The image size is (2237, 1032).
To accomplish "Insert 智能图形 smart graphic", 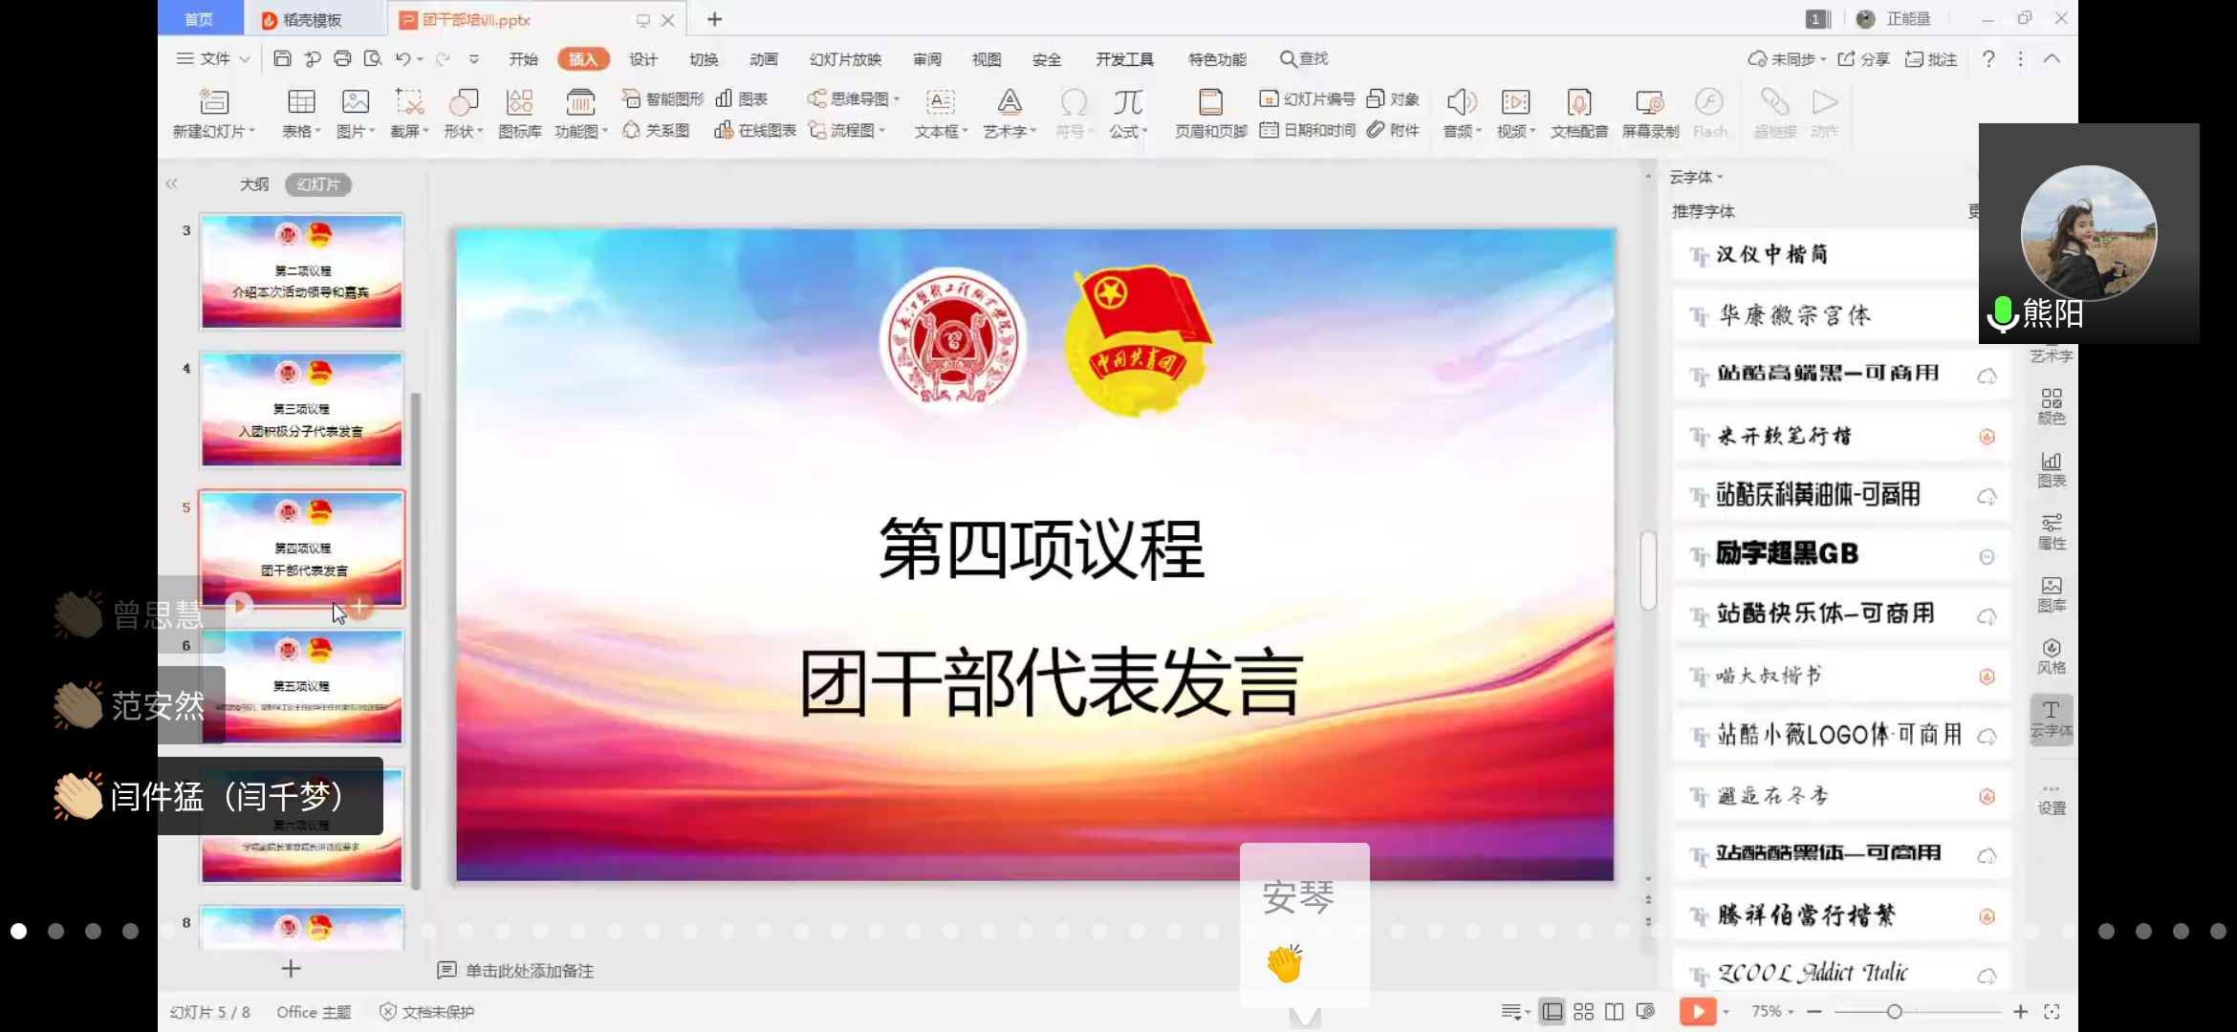I will click(x=662, y=98).
